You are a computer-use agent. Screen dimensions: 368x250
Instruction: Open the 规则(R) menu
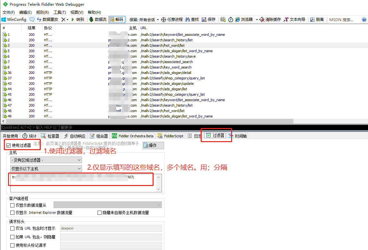(43, 12)
